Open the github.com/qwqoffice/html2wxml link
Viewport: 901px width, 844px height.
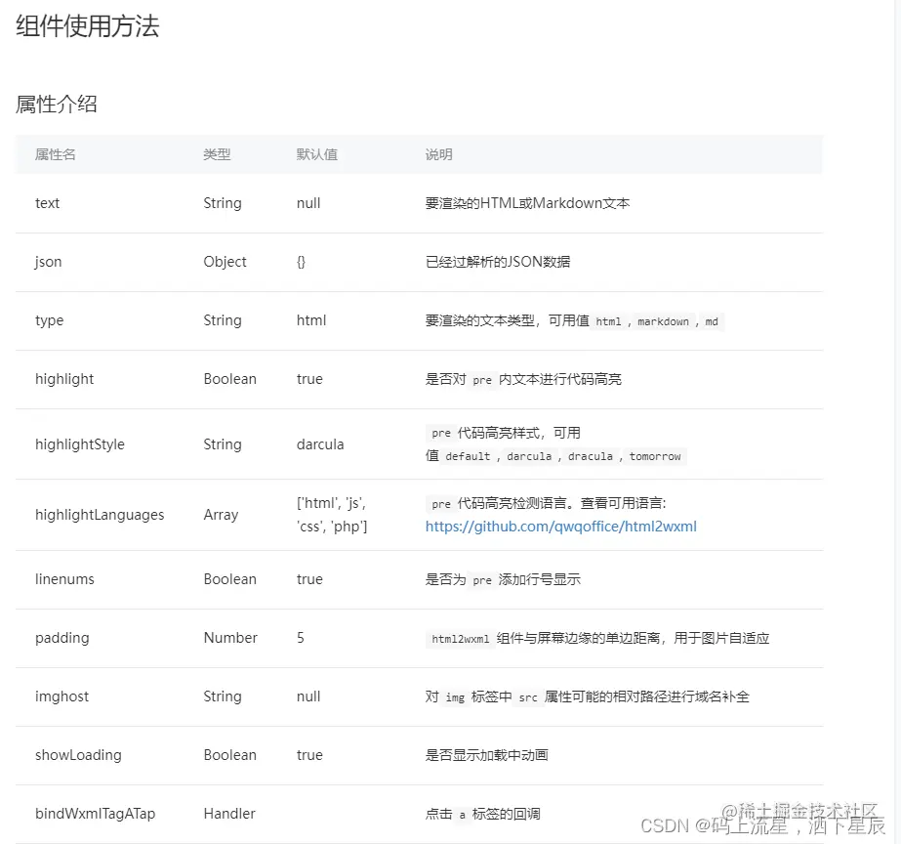561,527
